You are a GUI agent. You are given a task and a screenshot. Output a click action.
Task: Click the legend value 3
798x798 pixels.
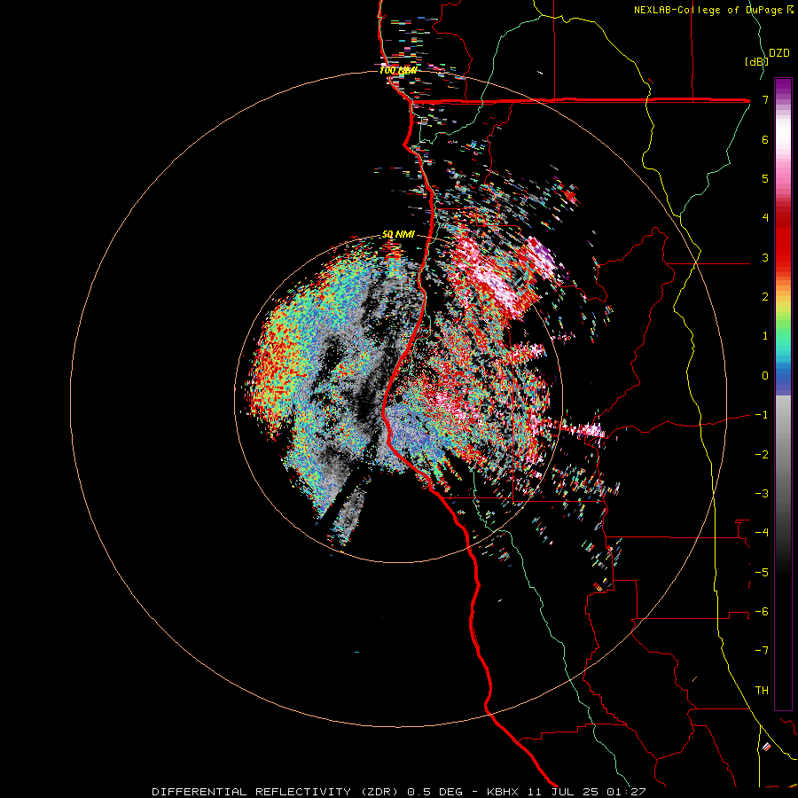765,257
